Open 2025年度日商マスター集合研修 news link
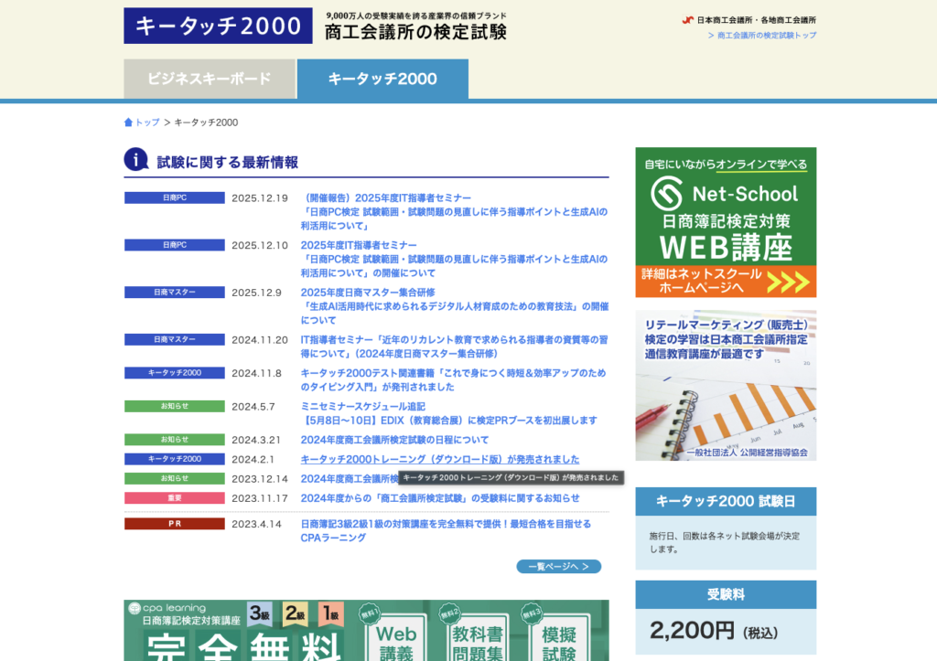 (454, 306)
